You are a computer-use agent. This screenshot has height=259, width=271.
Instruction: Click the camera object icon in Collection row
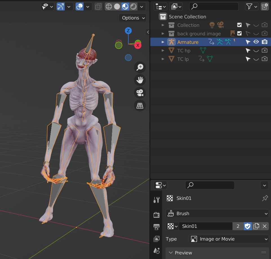coord(220,25)
